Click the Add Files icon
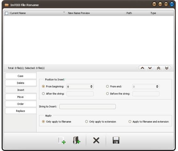Screen dimensions: 178x151 (x=62, y=140)
